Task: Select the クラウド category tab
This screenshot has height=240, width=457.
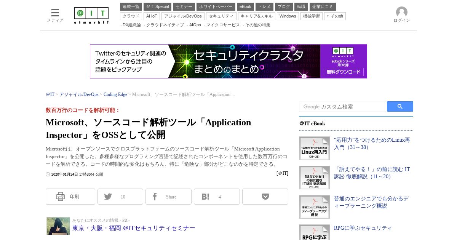Action: coord(131,16)
